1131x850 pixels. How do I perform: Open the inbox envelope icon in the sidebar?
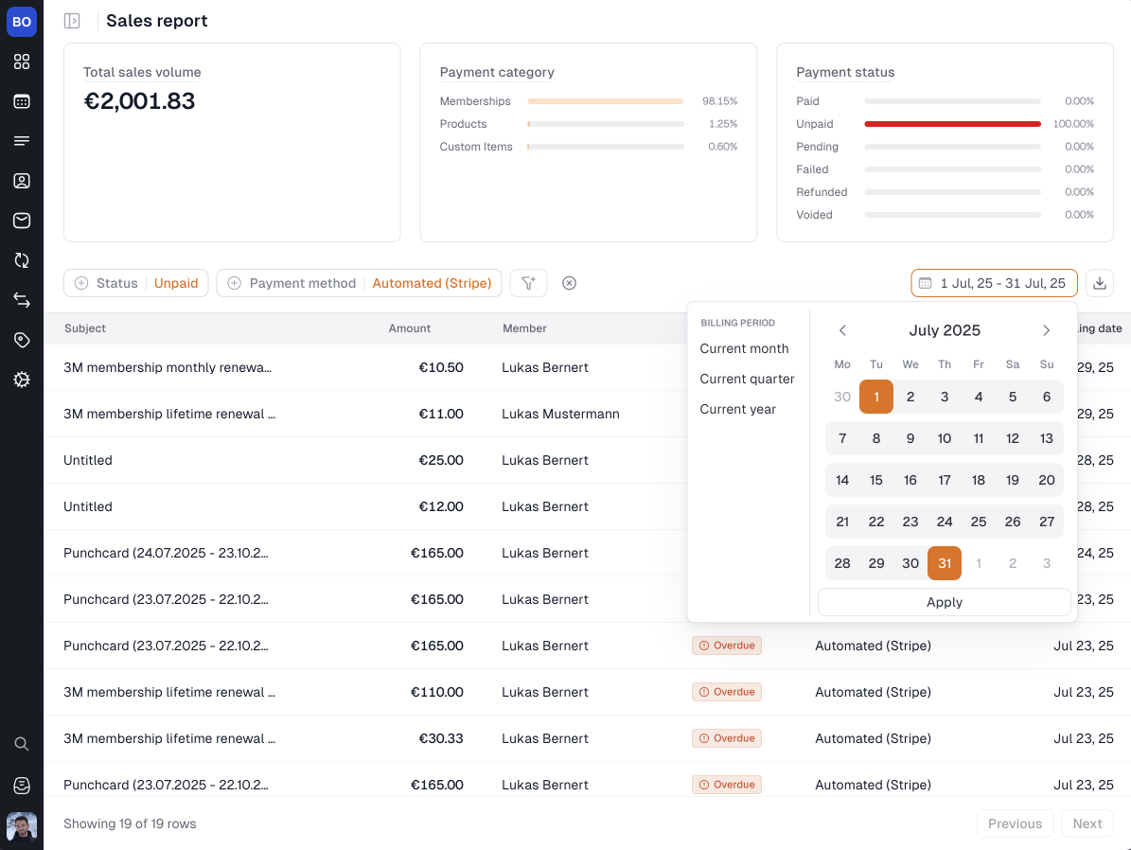pos(22,221)
